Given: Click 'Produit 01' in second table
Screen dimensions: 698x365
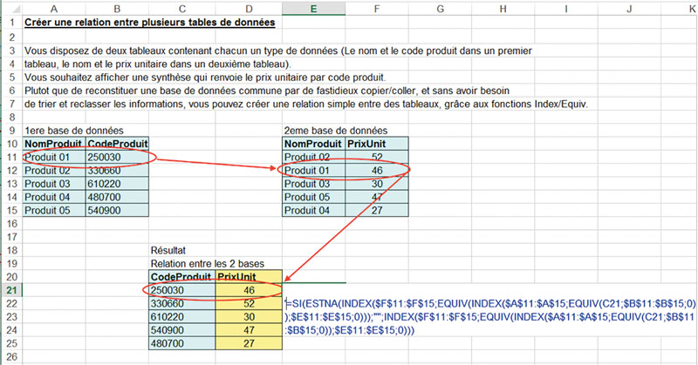Looking at the screenshot, I should pos(313,170).
